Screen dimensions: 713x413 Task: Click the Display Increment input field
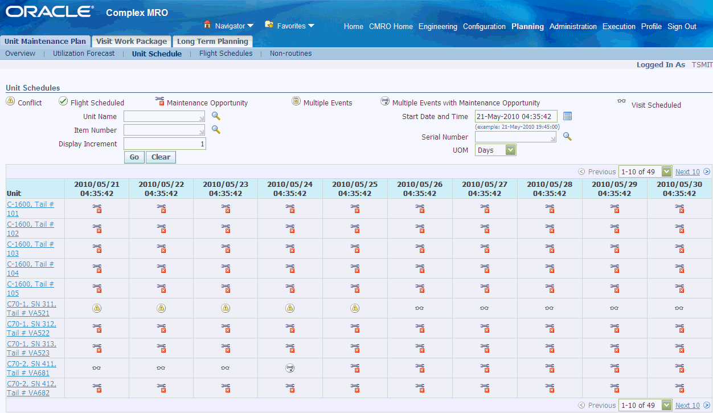(x=165, y=144)
